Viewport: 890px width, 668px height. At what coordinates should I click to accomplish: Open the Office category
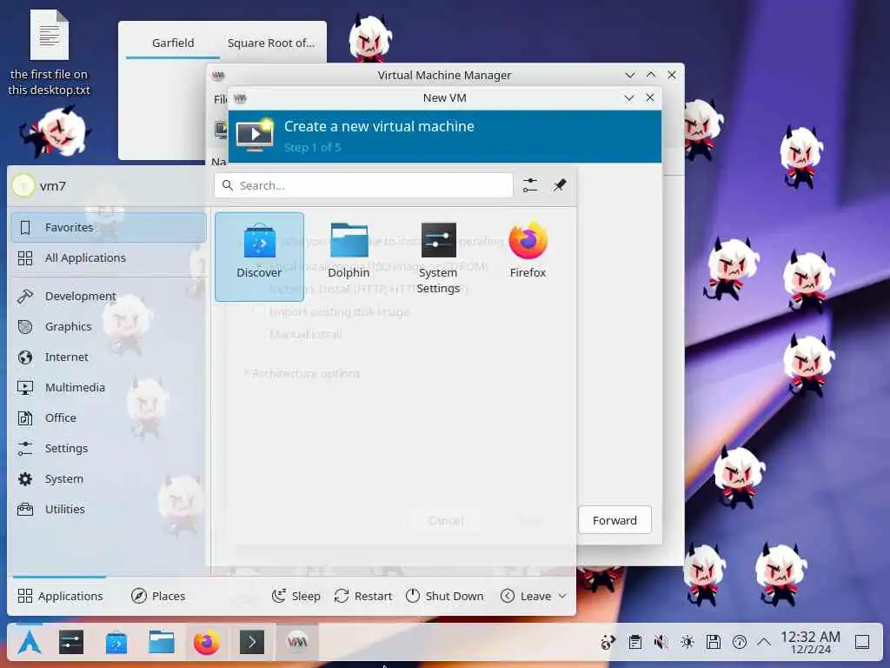click(x=109, y=418)
